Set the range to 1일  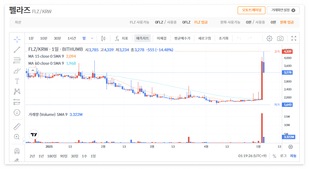click(x=93, y=156)
